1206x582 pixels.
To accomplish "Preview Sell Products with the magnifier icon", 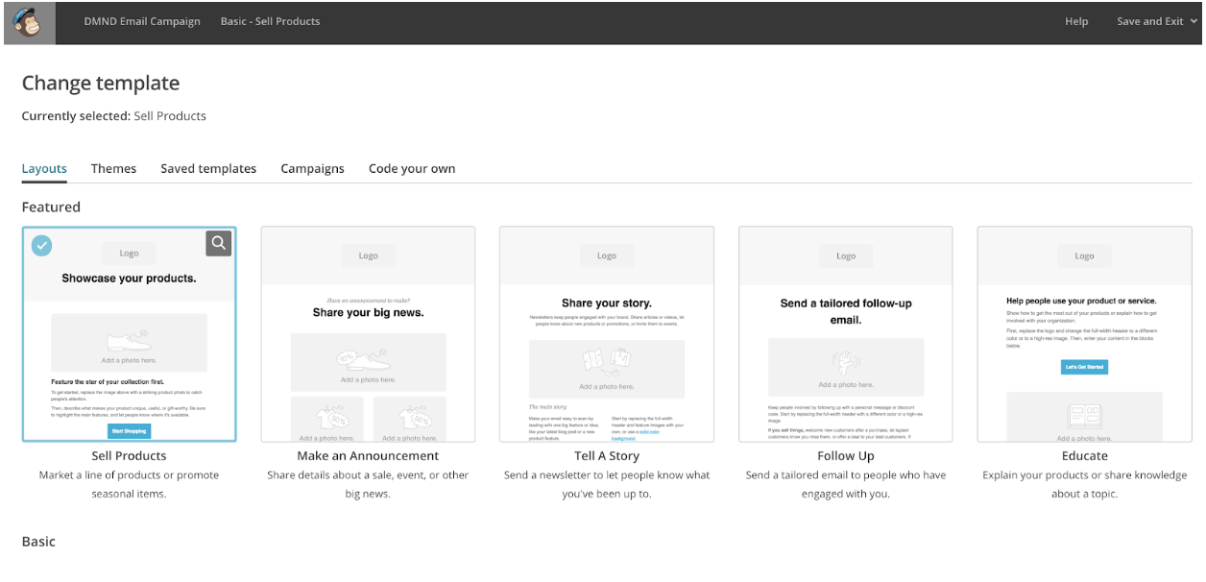I will 218,243.
